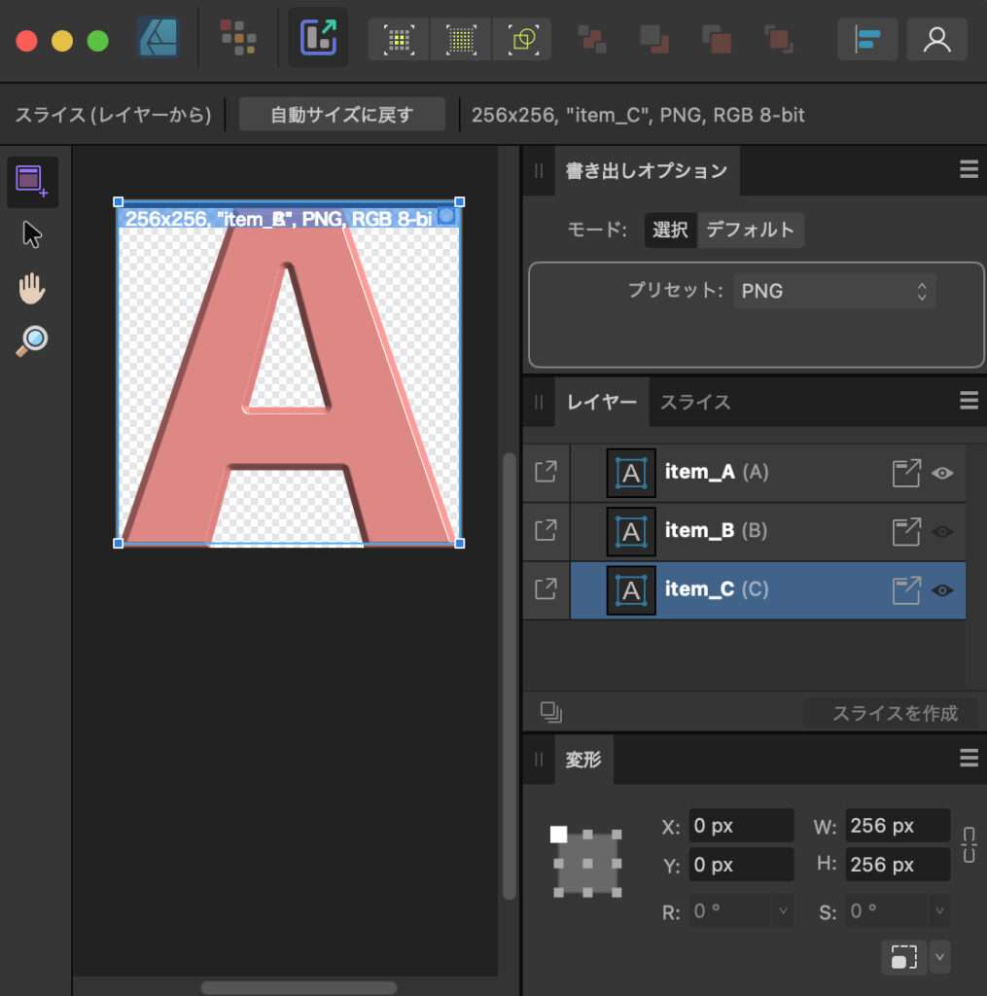Select the Layer Selection arrow tool
Screen dimensions: 987x996
[x=32, y=235]
